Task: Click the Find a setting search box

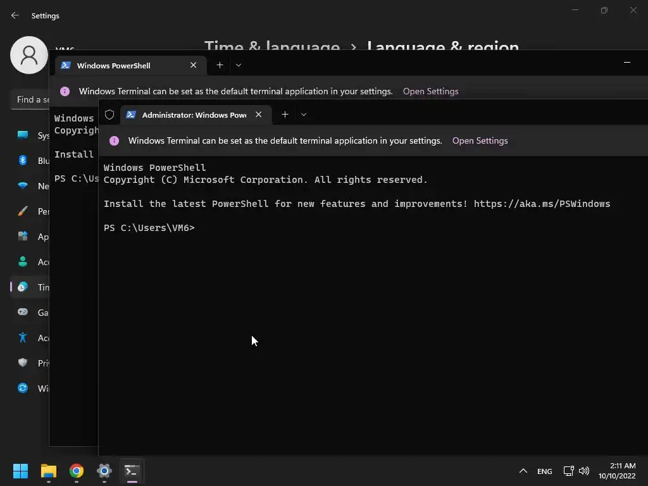Action: (30, 99)
